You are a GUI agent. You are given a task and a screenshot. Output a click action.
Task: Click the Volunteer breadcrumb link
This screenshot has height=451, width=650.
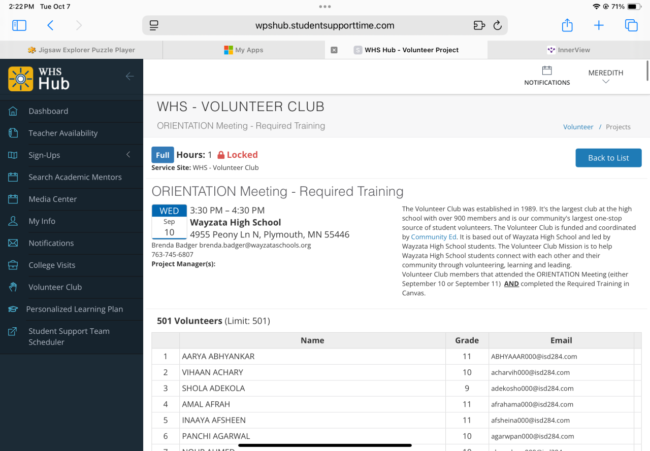[578, 127]
